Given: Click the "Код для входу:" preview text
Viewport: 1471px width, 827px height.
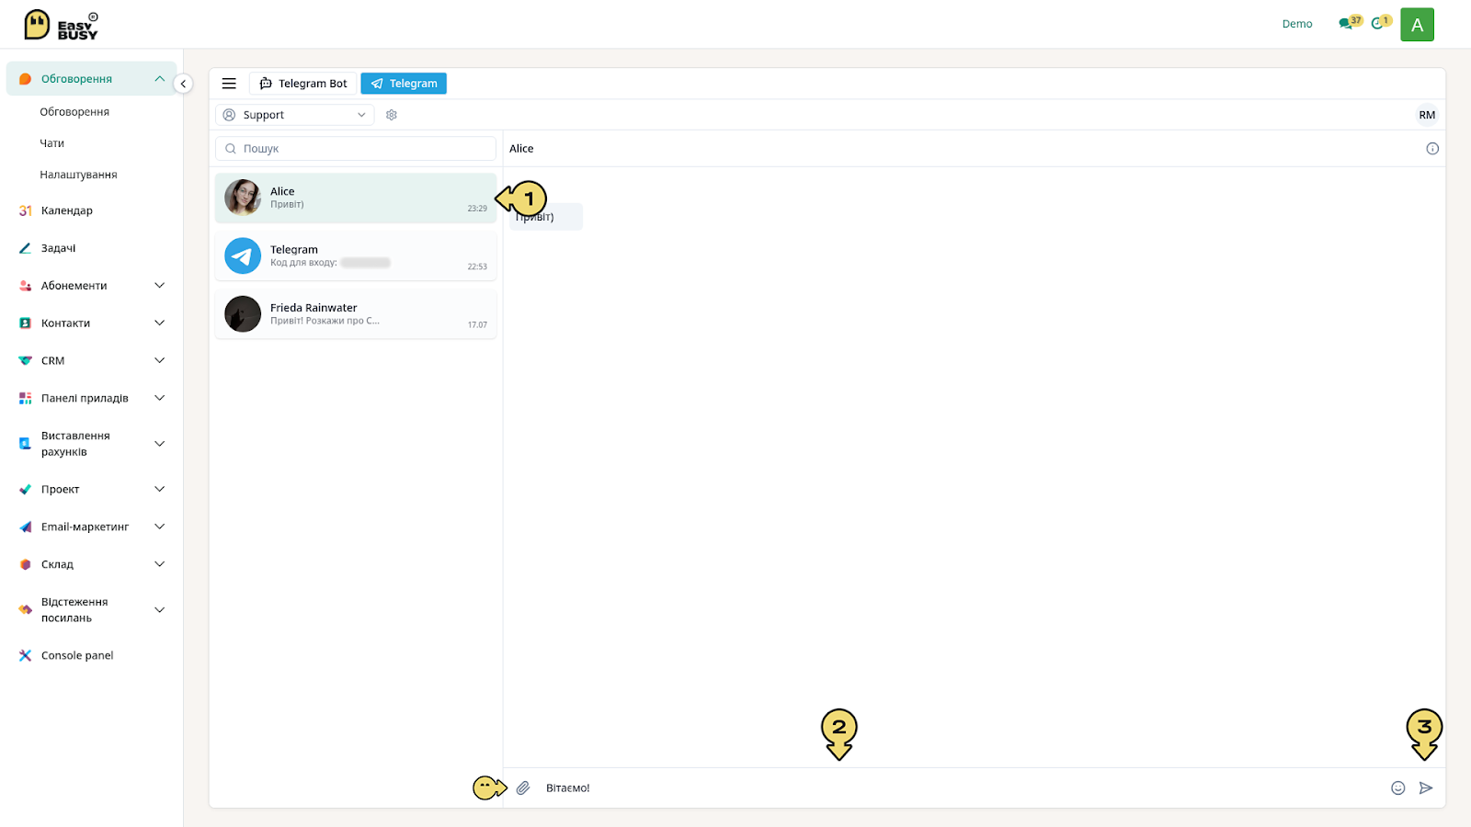Looking at the screenshot, I should point(303,263).
